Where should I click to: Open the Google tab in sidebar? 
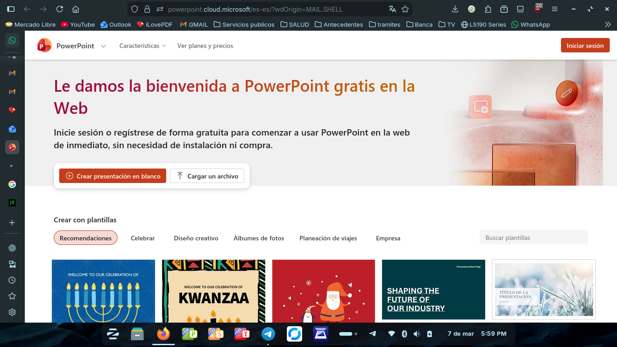(x=12, y=184)
